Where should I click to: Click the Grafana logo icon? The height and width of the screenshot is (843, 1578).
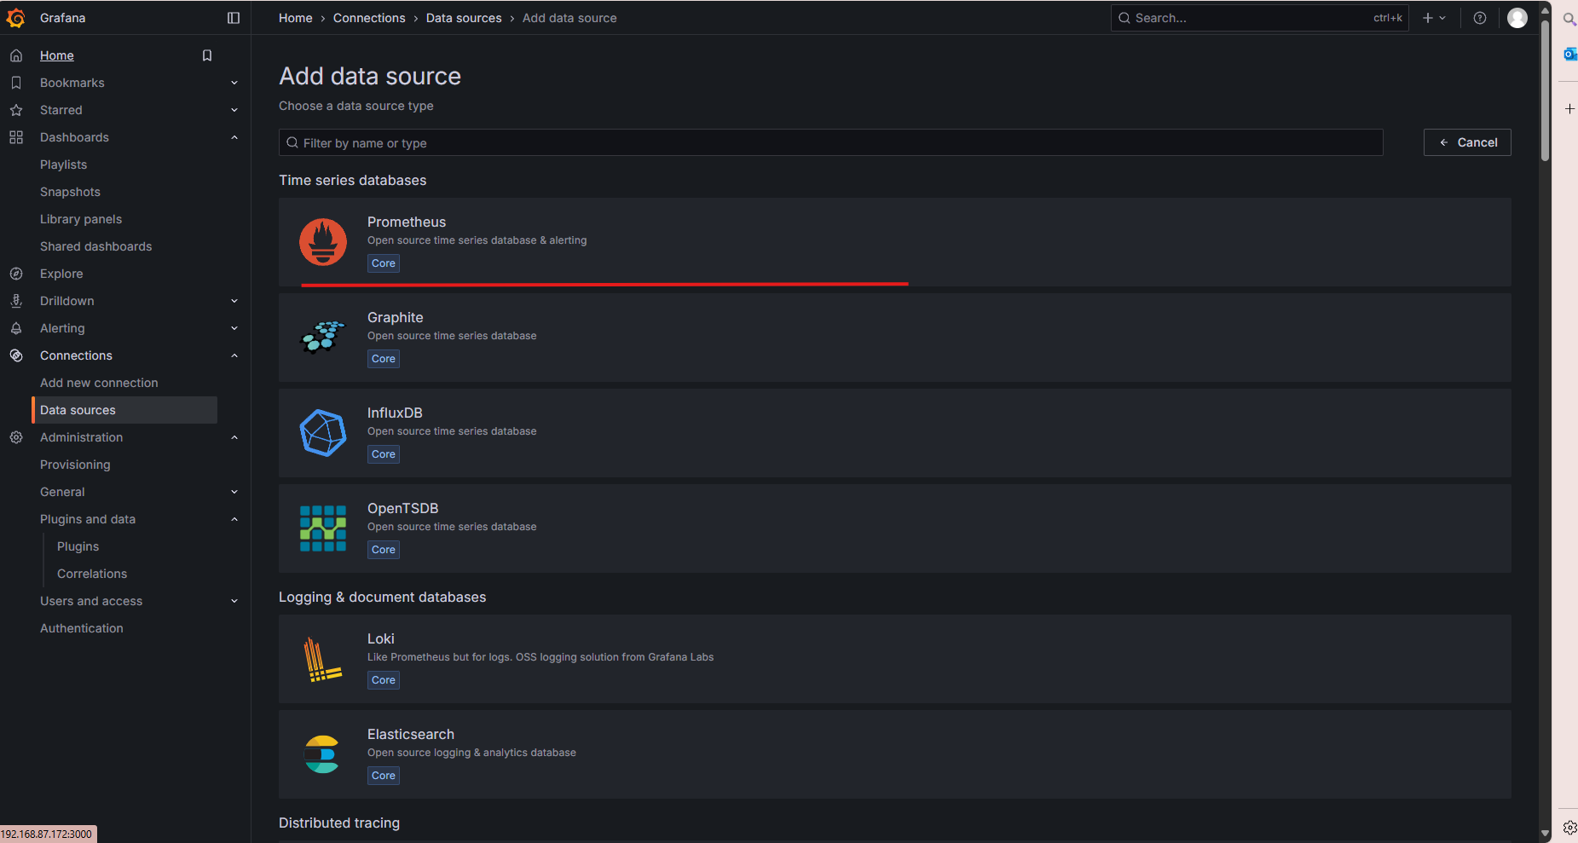point(16,18)
